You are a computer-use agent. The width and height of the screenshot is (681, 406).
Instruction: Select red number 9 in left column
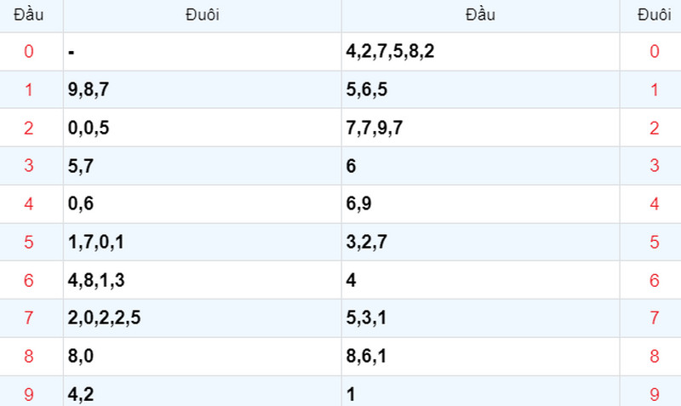pos(29,393)
